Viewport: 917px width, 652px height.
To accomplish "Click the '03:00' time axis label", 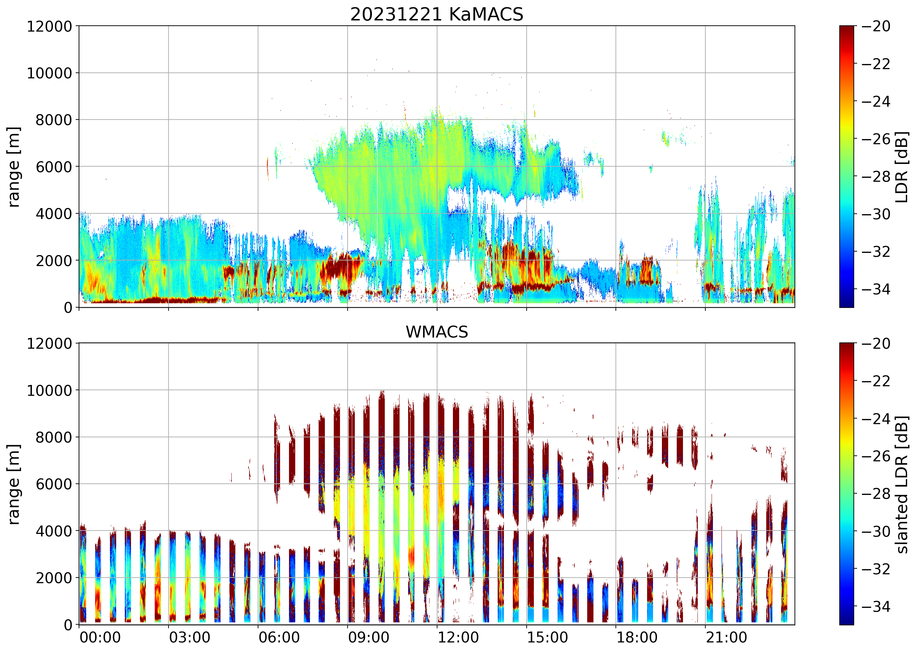I will [189, 638].
